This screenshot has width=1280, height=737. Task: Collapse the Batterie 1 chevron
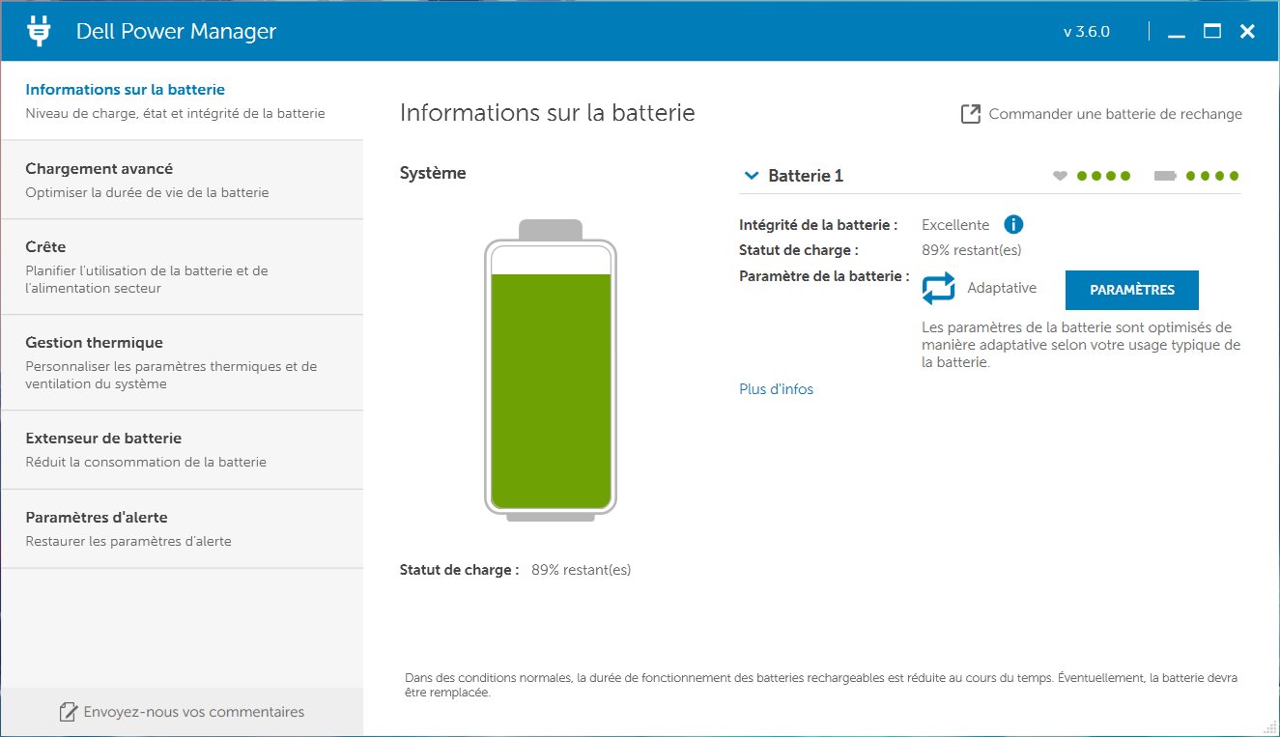[x=751, y=176]
